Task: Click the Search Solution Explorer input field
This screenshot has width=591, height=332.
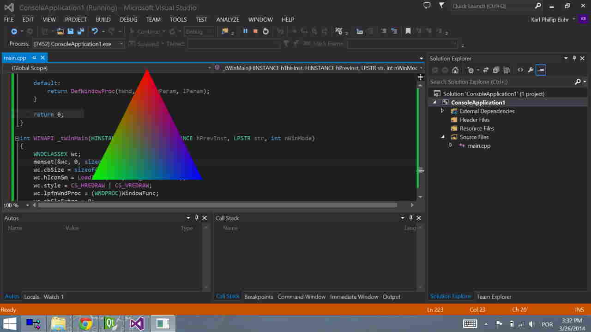Action: click(x=501, y=82)
